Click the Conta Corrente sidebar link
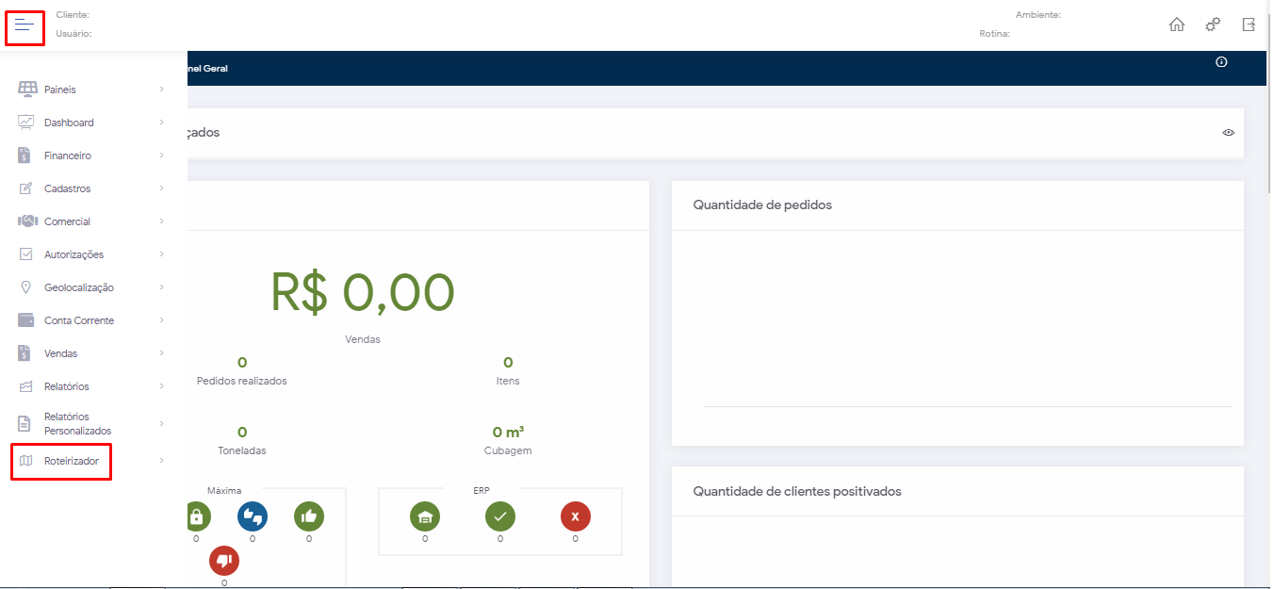The image size is (1274, 589). click(78, 320)
